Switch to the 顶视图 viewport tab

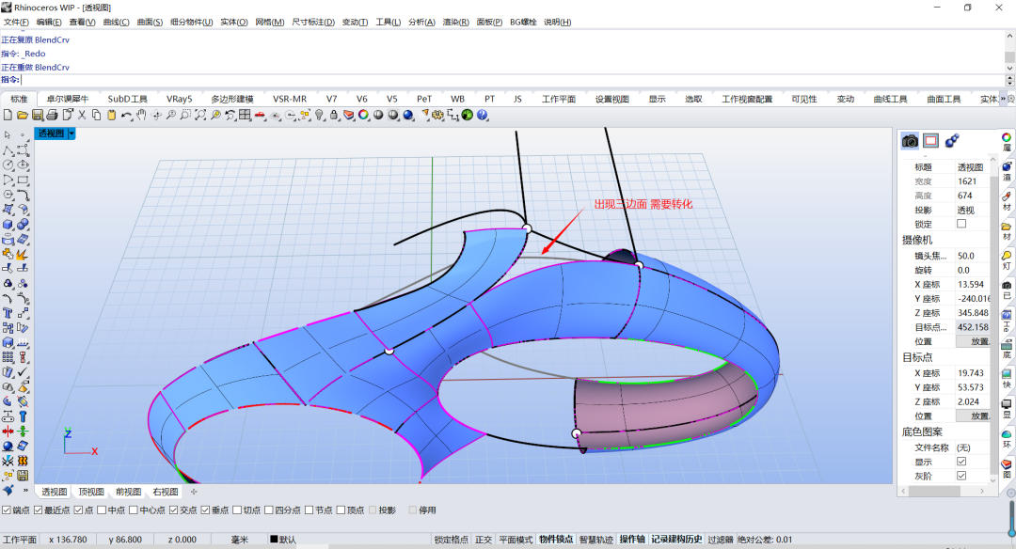[91, 492]
